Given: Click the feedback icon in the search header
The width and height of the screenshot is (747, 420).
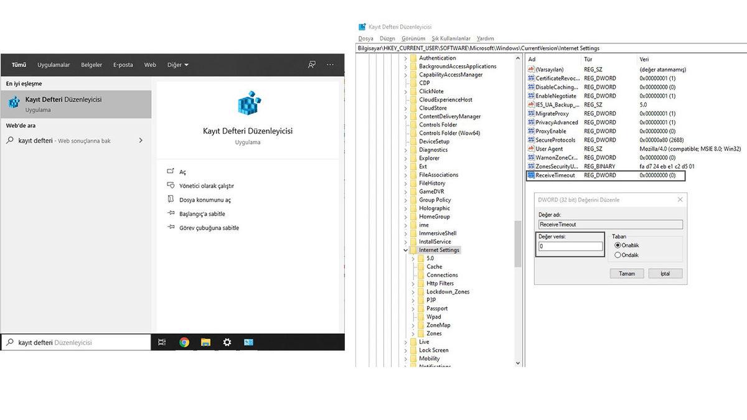Looking at the screenshot, I should [x=312, y=65].
